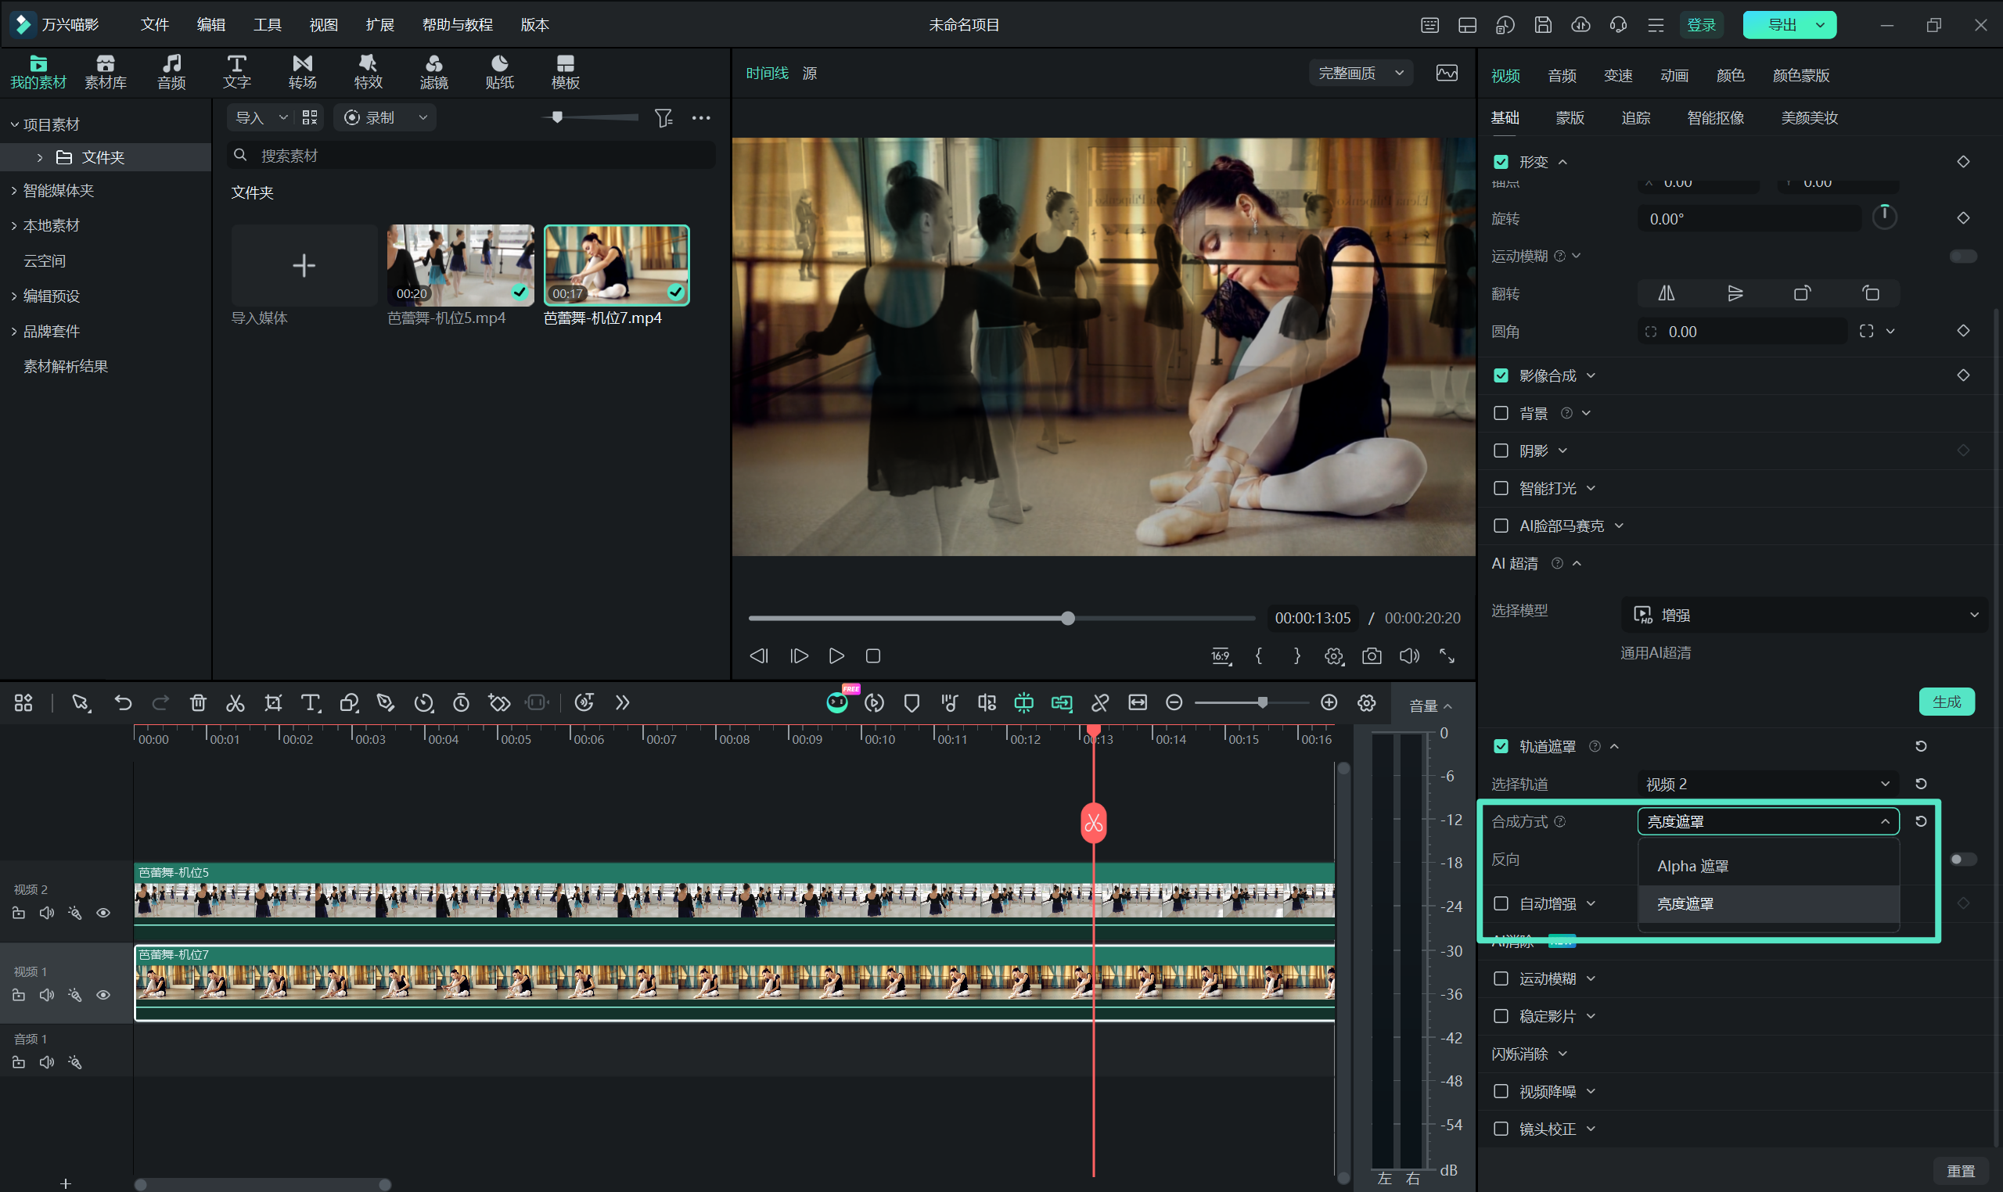
Task: Click the timeline zoom slider
Action: point(1251,703)
